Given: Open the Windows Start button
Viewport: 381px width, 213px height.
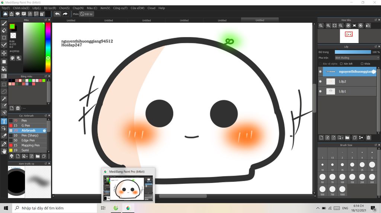Looking at the screenshot, I should coord(6,208).
